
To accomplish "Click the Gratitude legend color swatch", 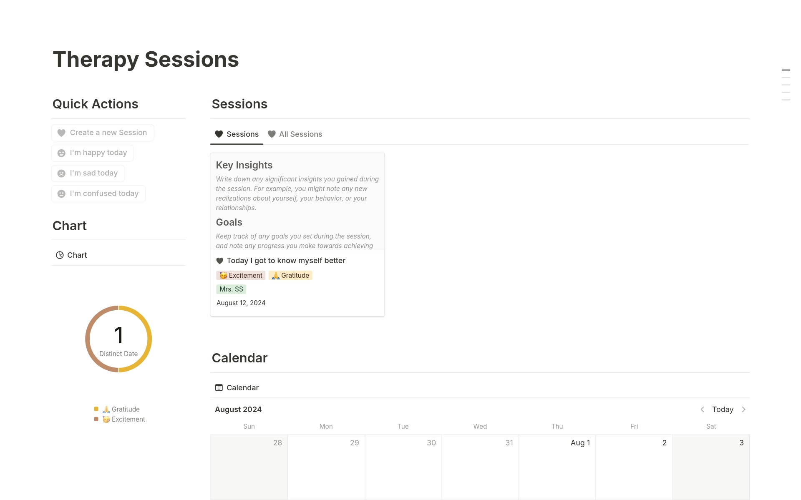I will pos(96,409).
